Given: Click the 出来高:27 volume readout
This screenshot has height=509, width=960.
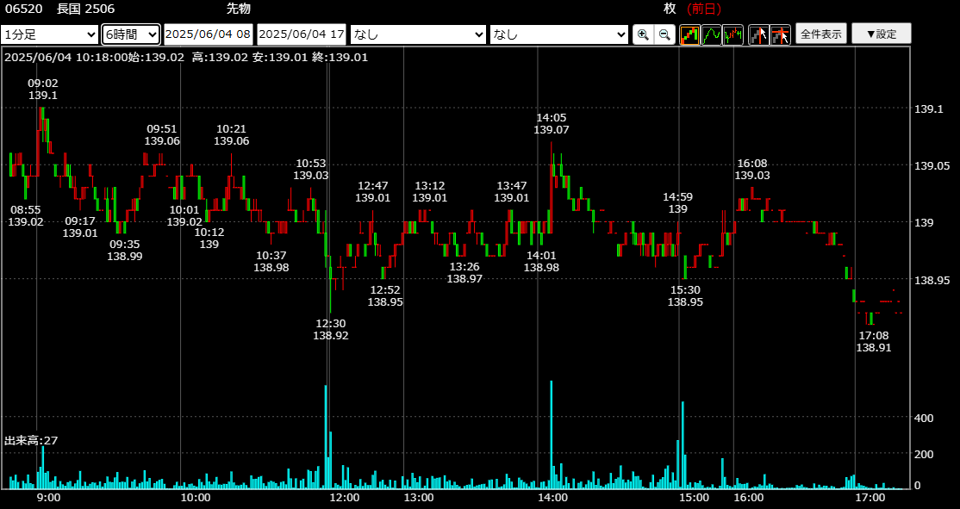Looking at the screenshot, I should click(31, 440).
